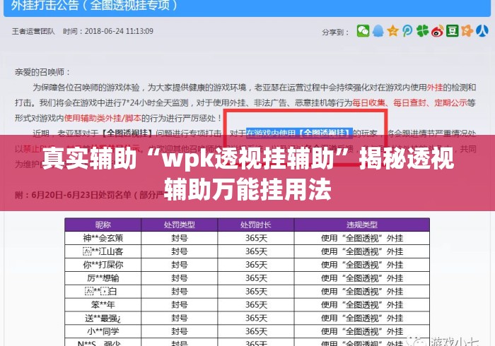Click 365天 in the 厉**想输 row
This screenshot has width=495, height=346.
(256, 278)
